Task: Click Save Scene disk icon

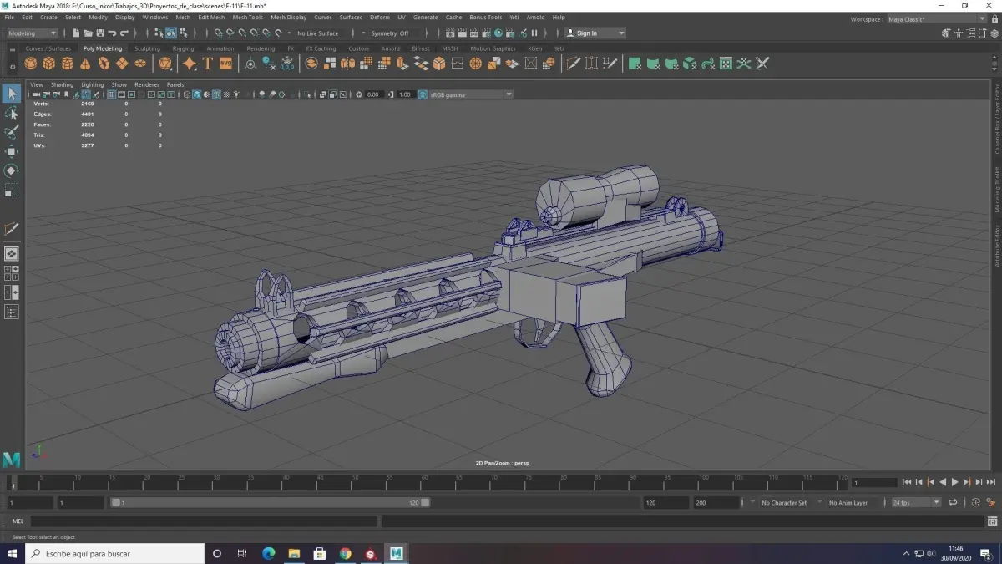Action: [99, 33]
